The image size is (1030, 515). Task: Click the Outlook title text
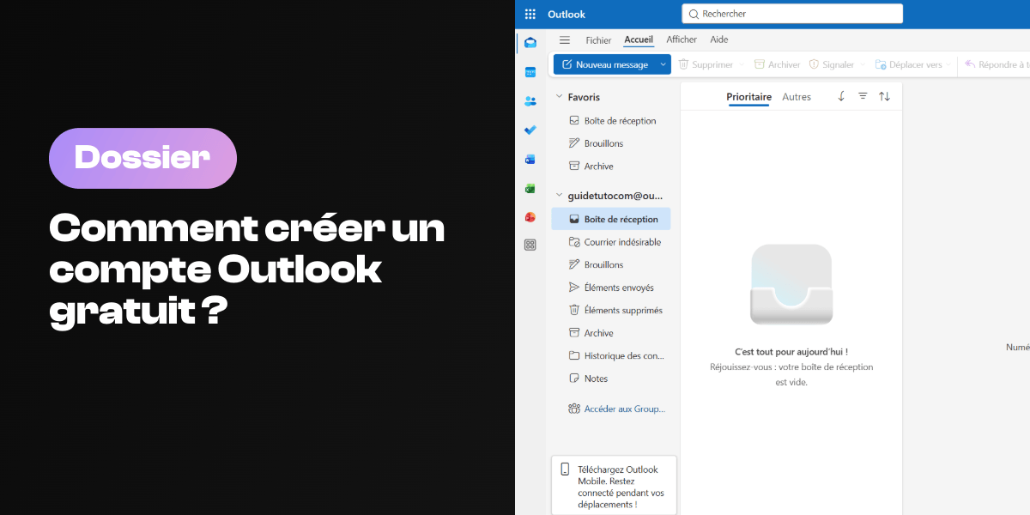pos(566,14)
